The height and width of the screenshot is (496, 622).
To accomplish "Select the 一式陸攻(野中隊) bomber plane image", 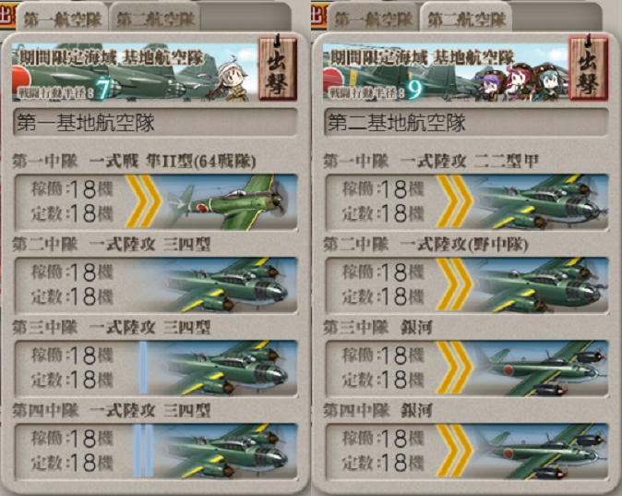I will (542, 285).
